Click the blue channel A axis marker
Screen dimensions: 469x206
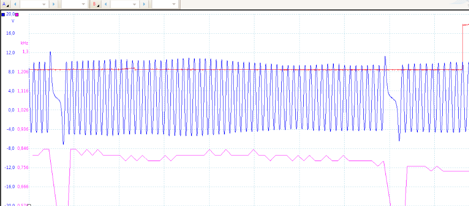coord(3,15)
